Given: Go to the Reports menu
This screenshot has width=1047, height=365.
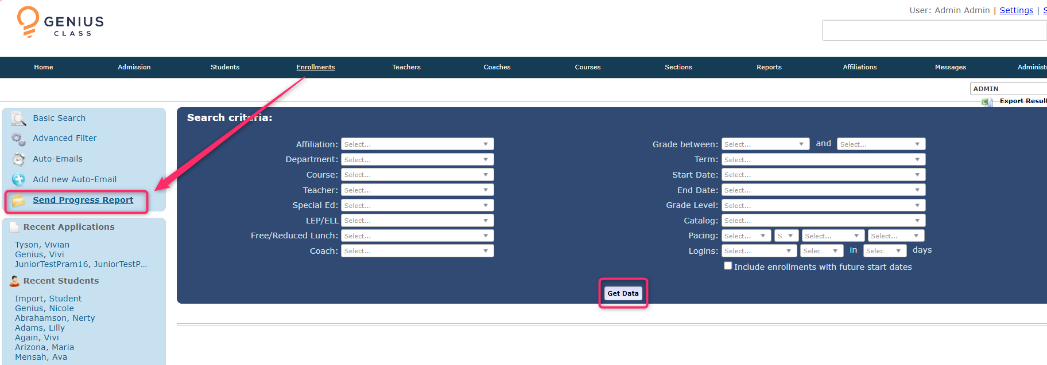Looking at the screenshot, I should tap(769, 67).
